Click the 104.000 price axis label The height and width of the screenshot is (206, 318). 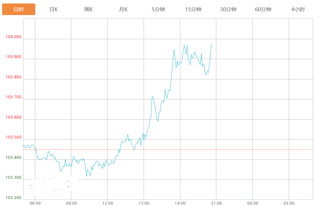(13, 37)
